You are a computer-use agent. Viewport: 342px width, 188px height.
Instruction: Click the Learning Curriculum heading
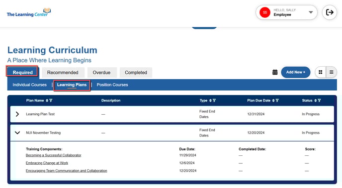click(x=52, y=50)
